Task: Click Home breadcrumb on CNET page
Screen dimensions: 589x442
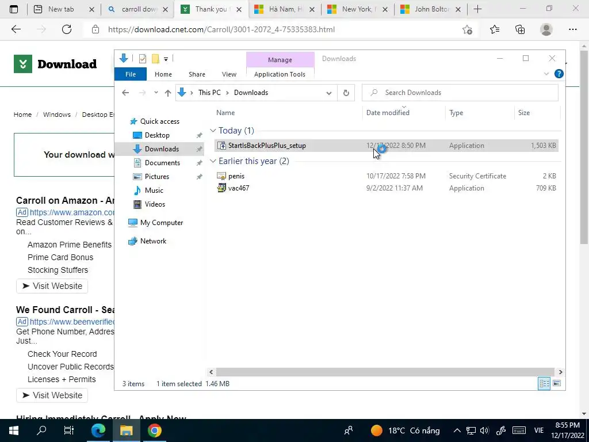Action: [x=22, y=115]
